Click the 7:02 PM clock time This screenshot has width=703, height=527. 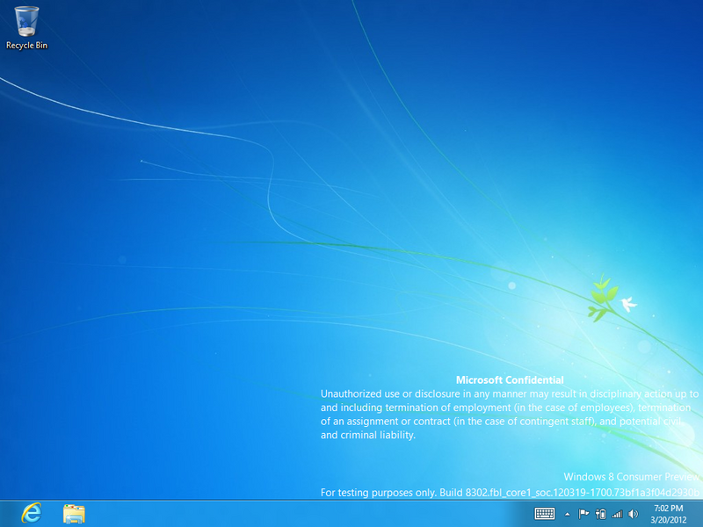pos(669,509)
